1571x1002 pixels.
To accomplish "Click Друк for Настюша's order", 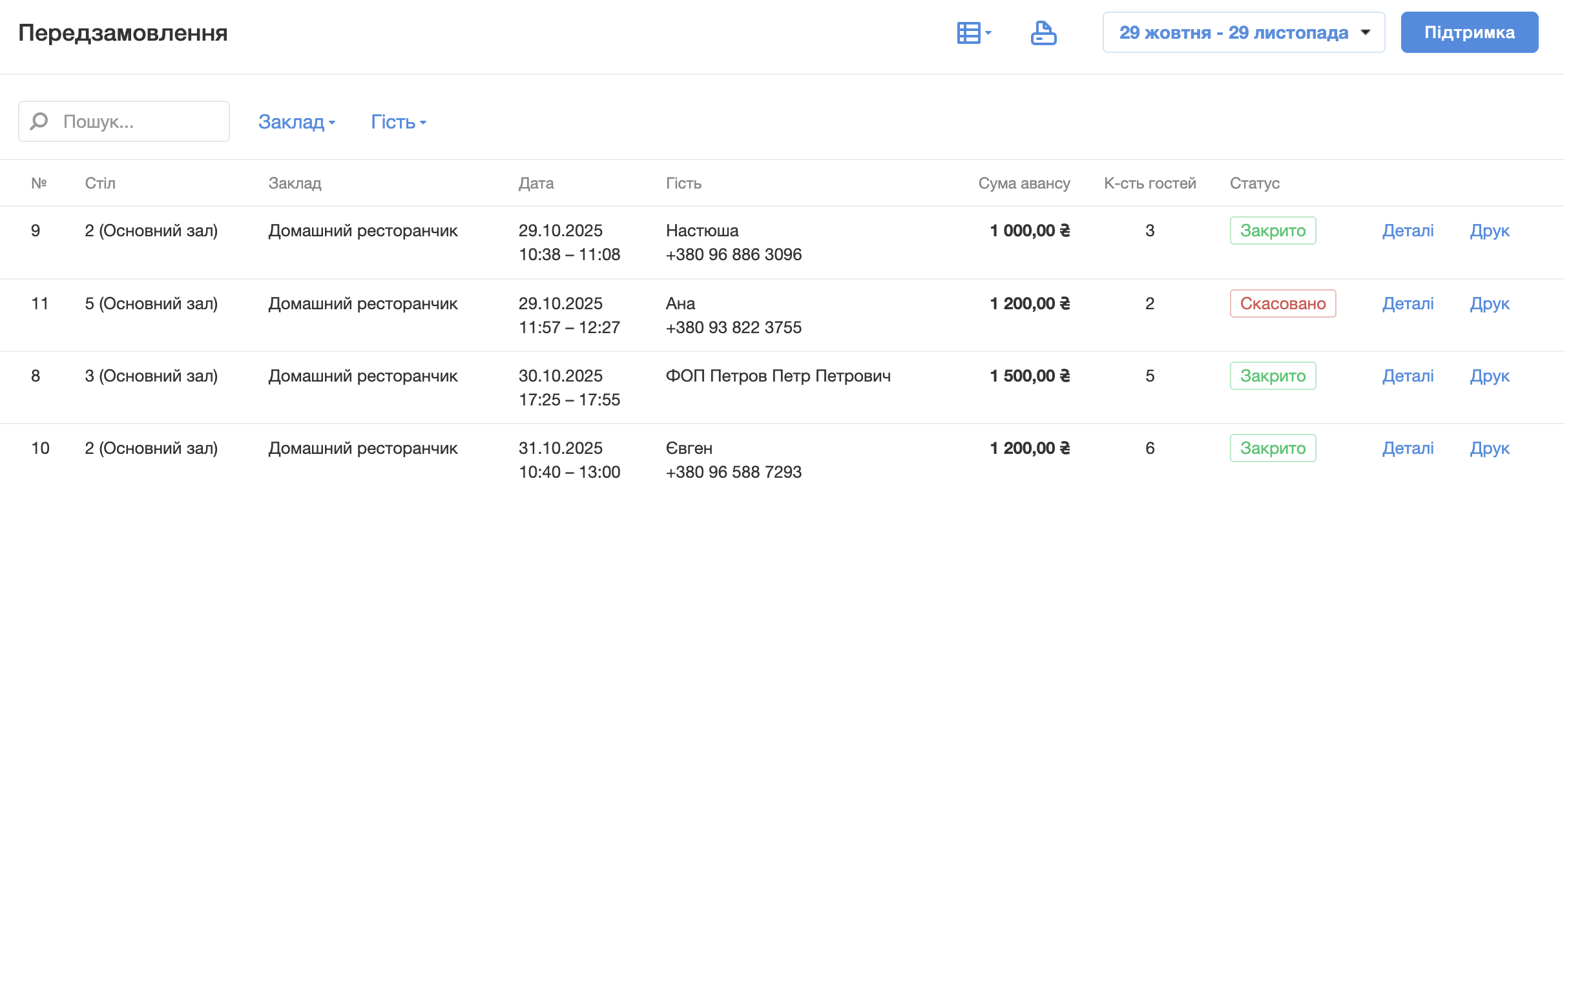I will pos(1490,230).
